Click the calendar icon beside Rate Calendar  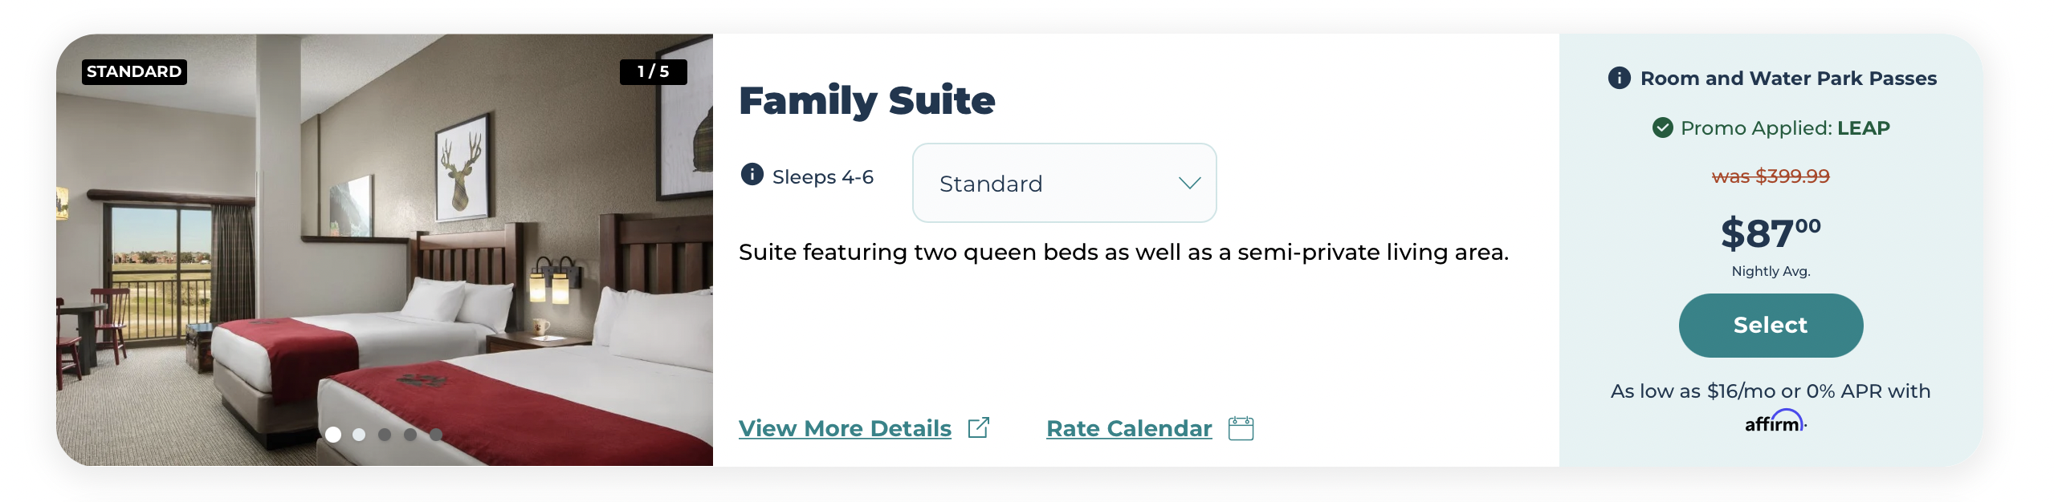click(1241, 428)
